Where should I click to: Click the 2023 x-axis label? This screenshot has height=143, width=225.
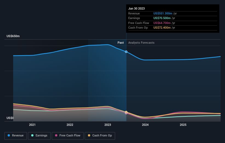108,125
